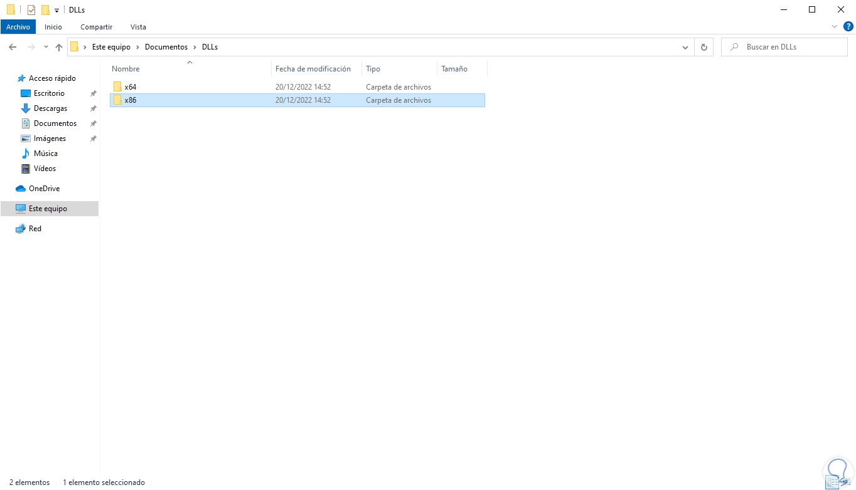
Task: Click the x64 modification date 20/12/2022 14:52
Action: tap(303, 87)
